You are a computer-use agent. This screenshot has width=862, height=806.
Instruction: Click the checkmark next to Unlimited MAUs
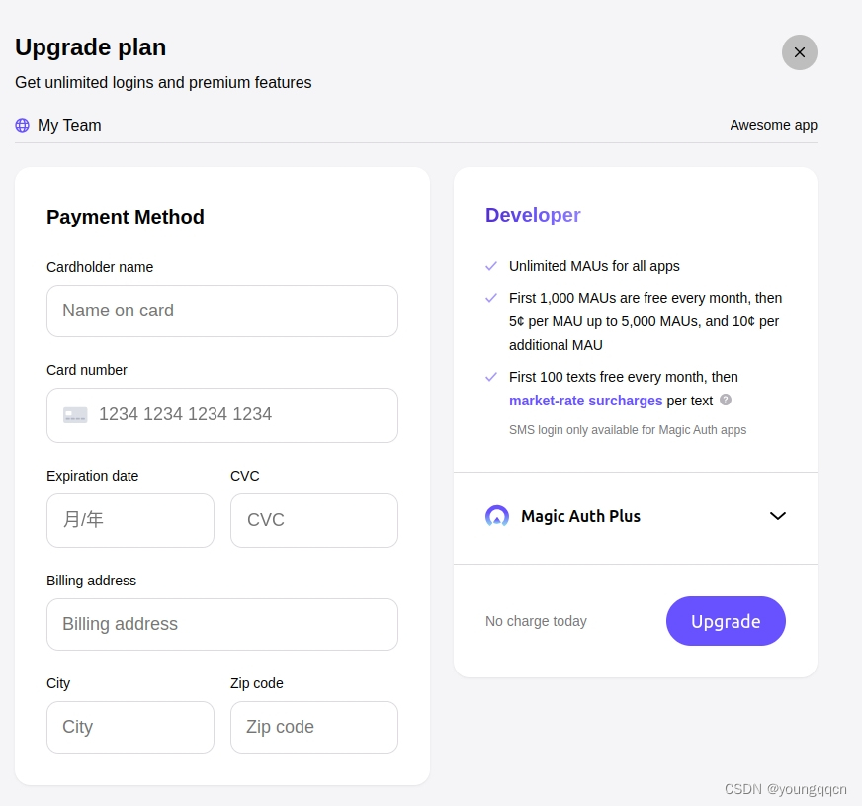click(x=491, y=266)
